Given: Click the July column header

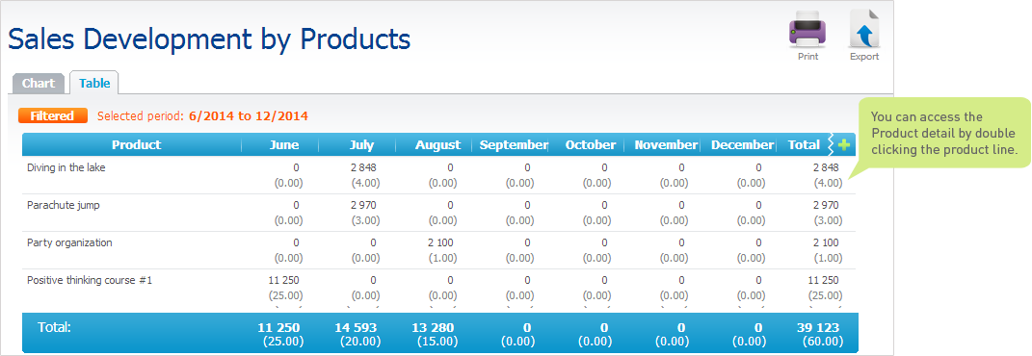Looking at the screenshot, I should [362, 145].
